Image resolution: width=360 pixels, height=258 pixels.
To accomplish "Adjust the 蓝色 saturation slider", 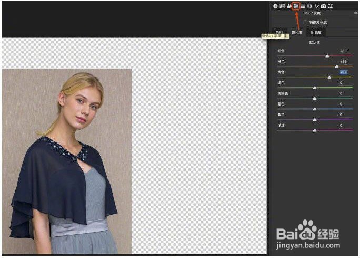I will [x=315, y=109].
